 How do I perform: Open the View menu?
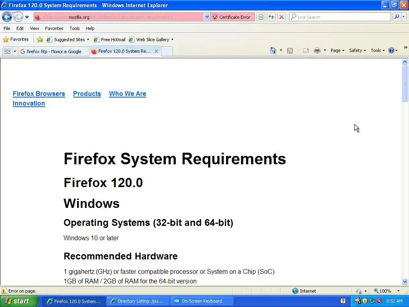(34, 28)
